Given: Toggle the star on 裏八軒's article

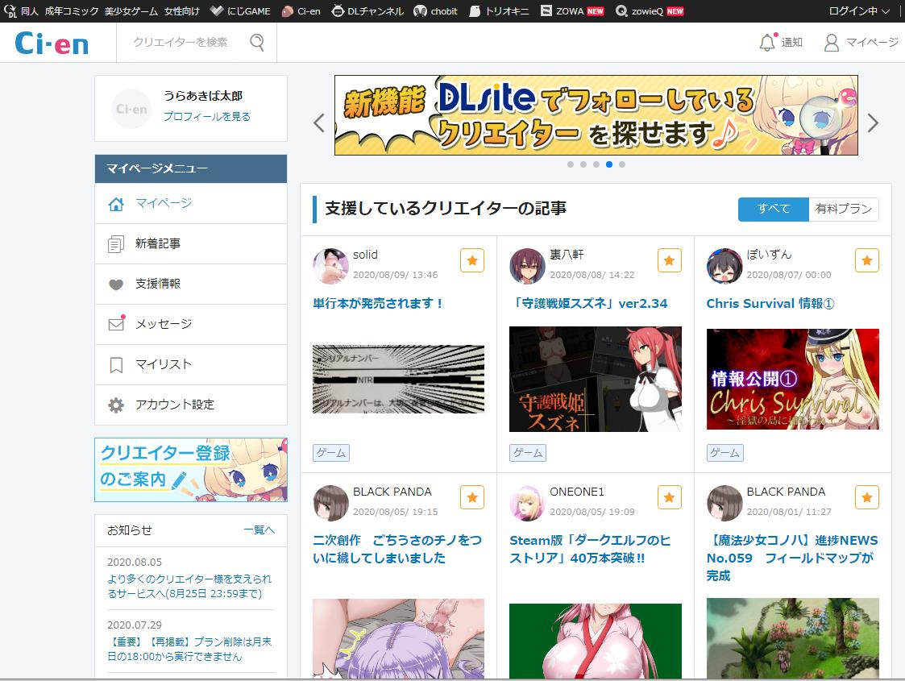Looking at the screenshot, I should point(670,260).
